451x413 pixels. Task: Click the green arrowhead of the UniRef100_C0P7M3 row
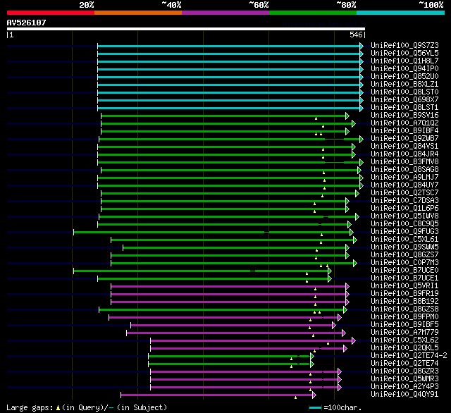[355, 263]
